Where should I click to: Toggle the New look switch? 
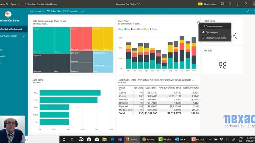200,4
